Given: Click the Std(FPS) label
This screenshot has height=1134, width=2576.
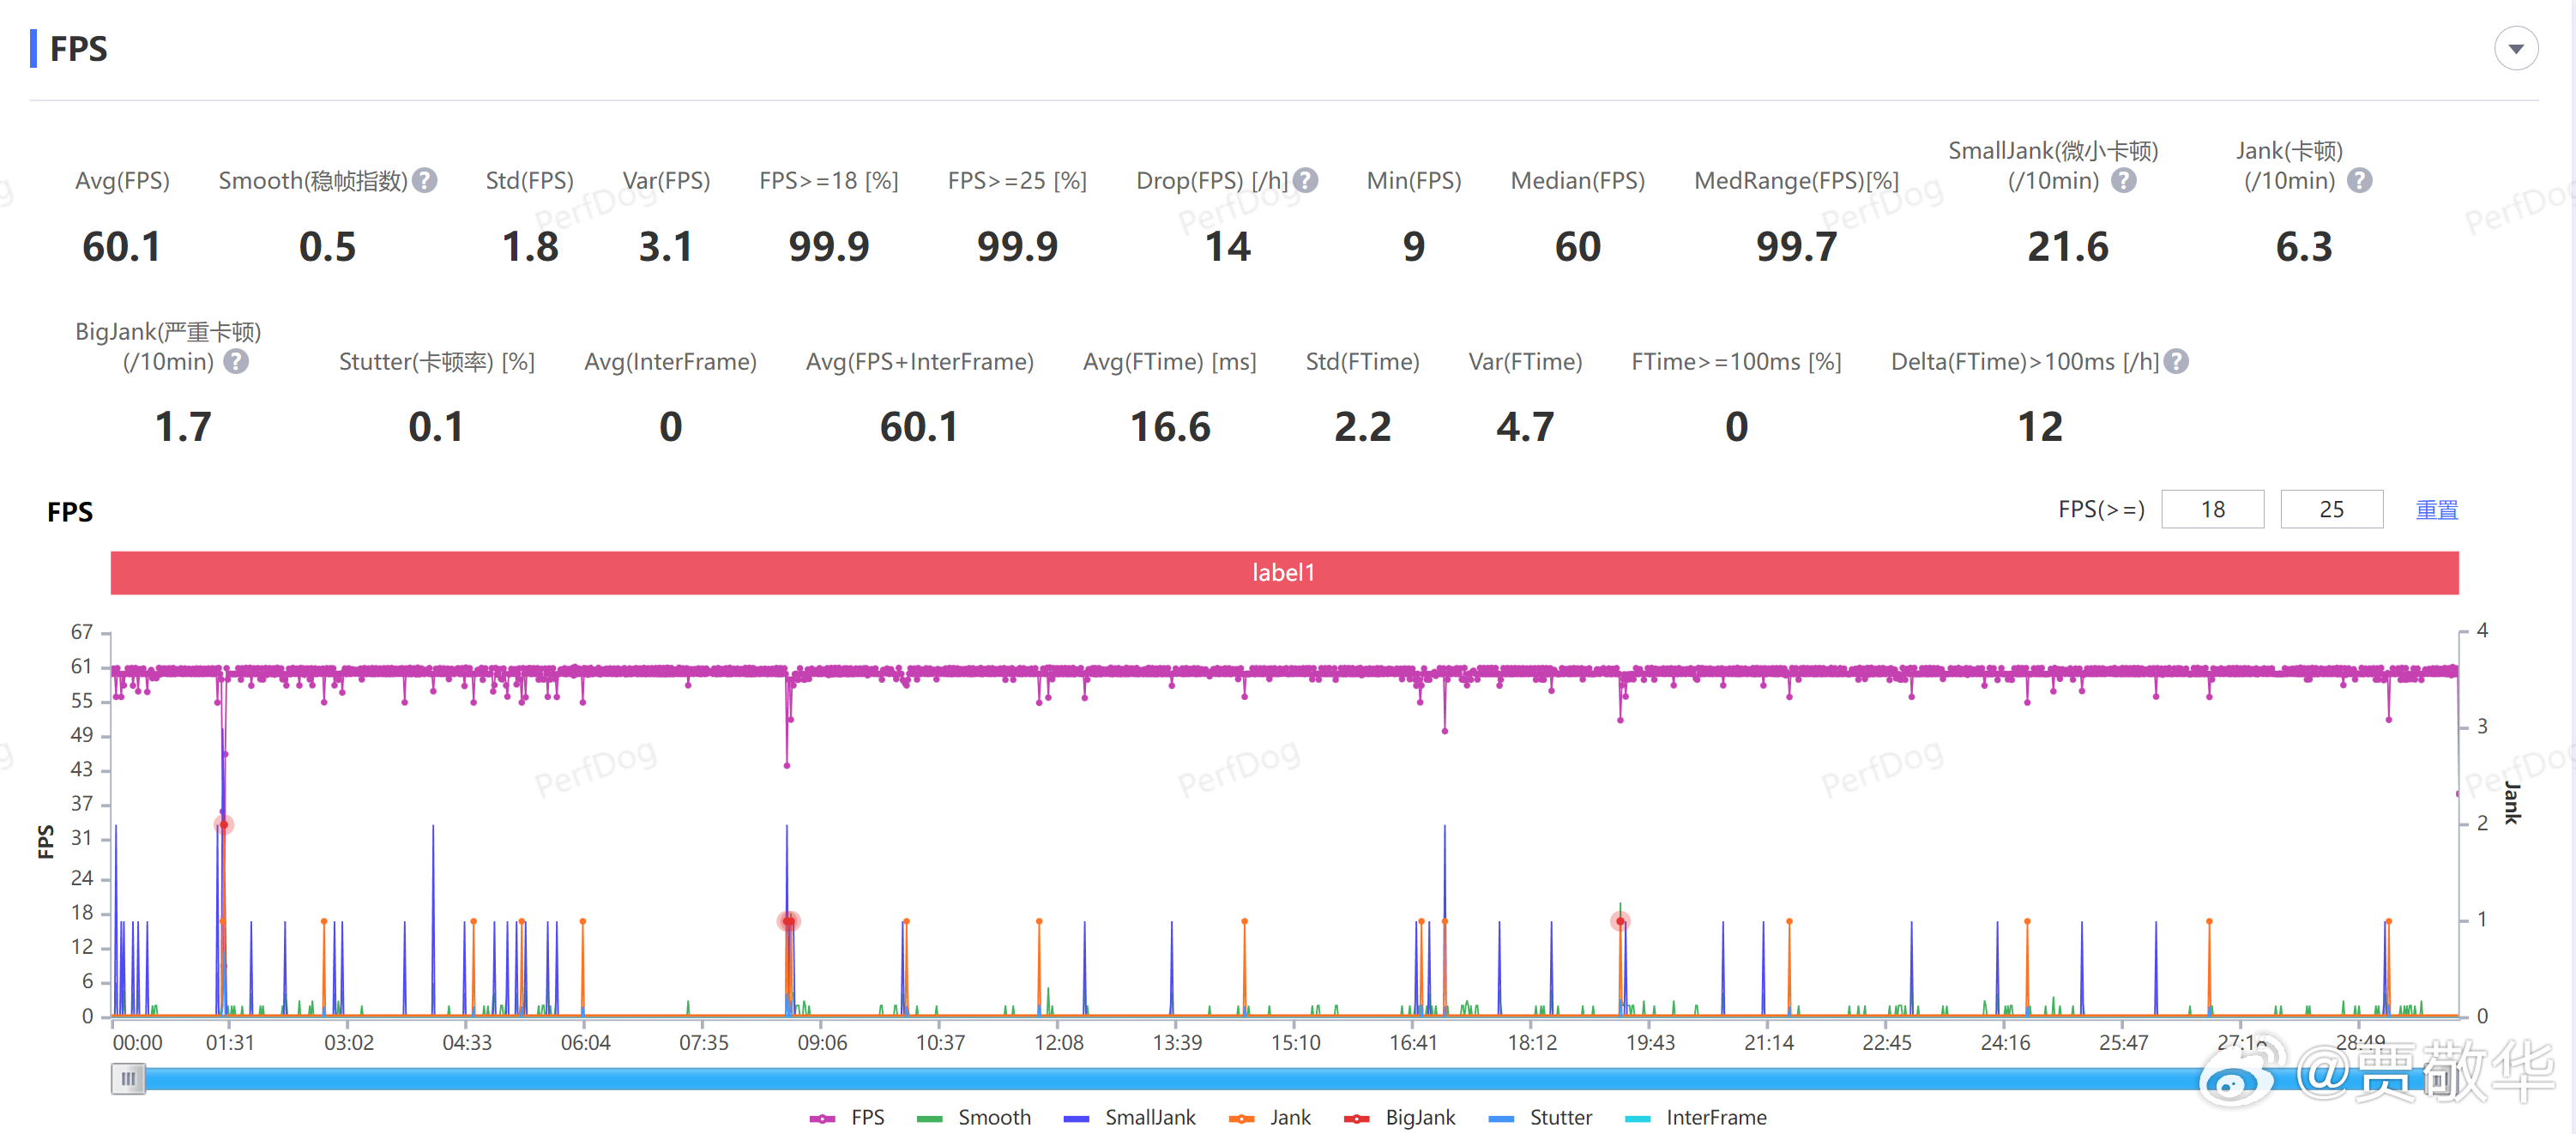Looking at the screenshot, I should point(529,180).
